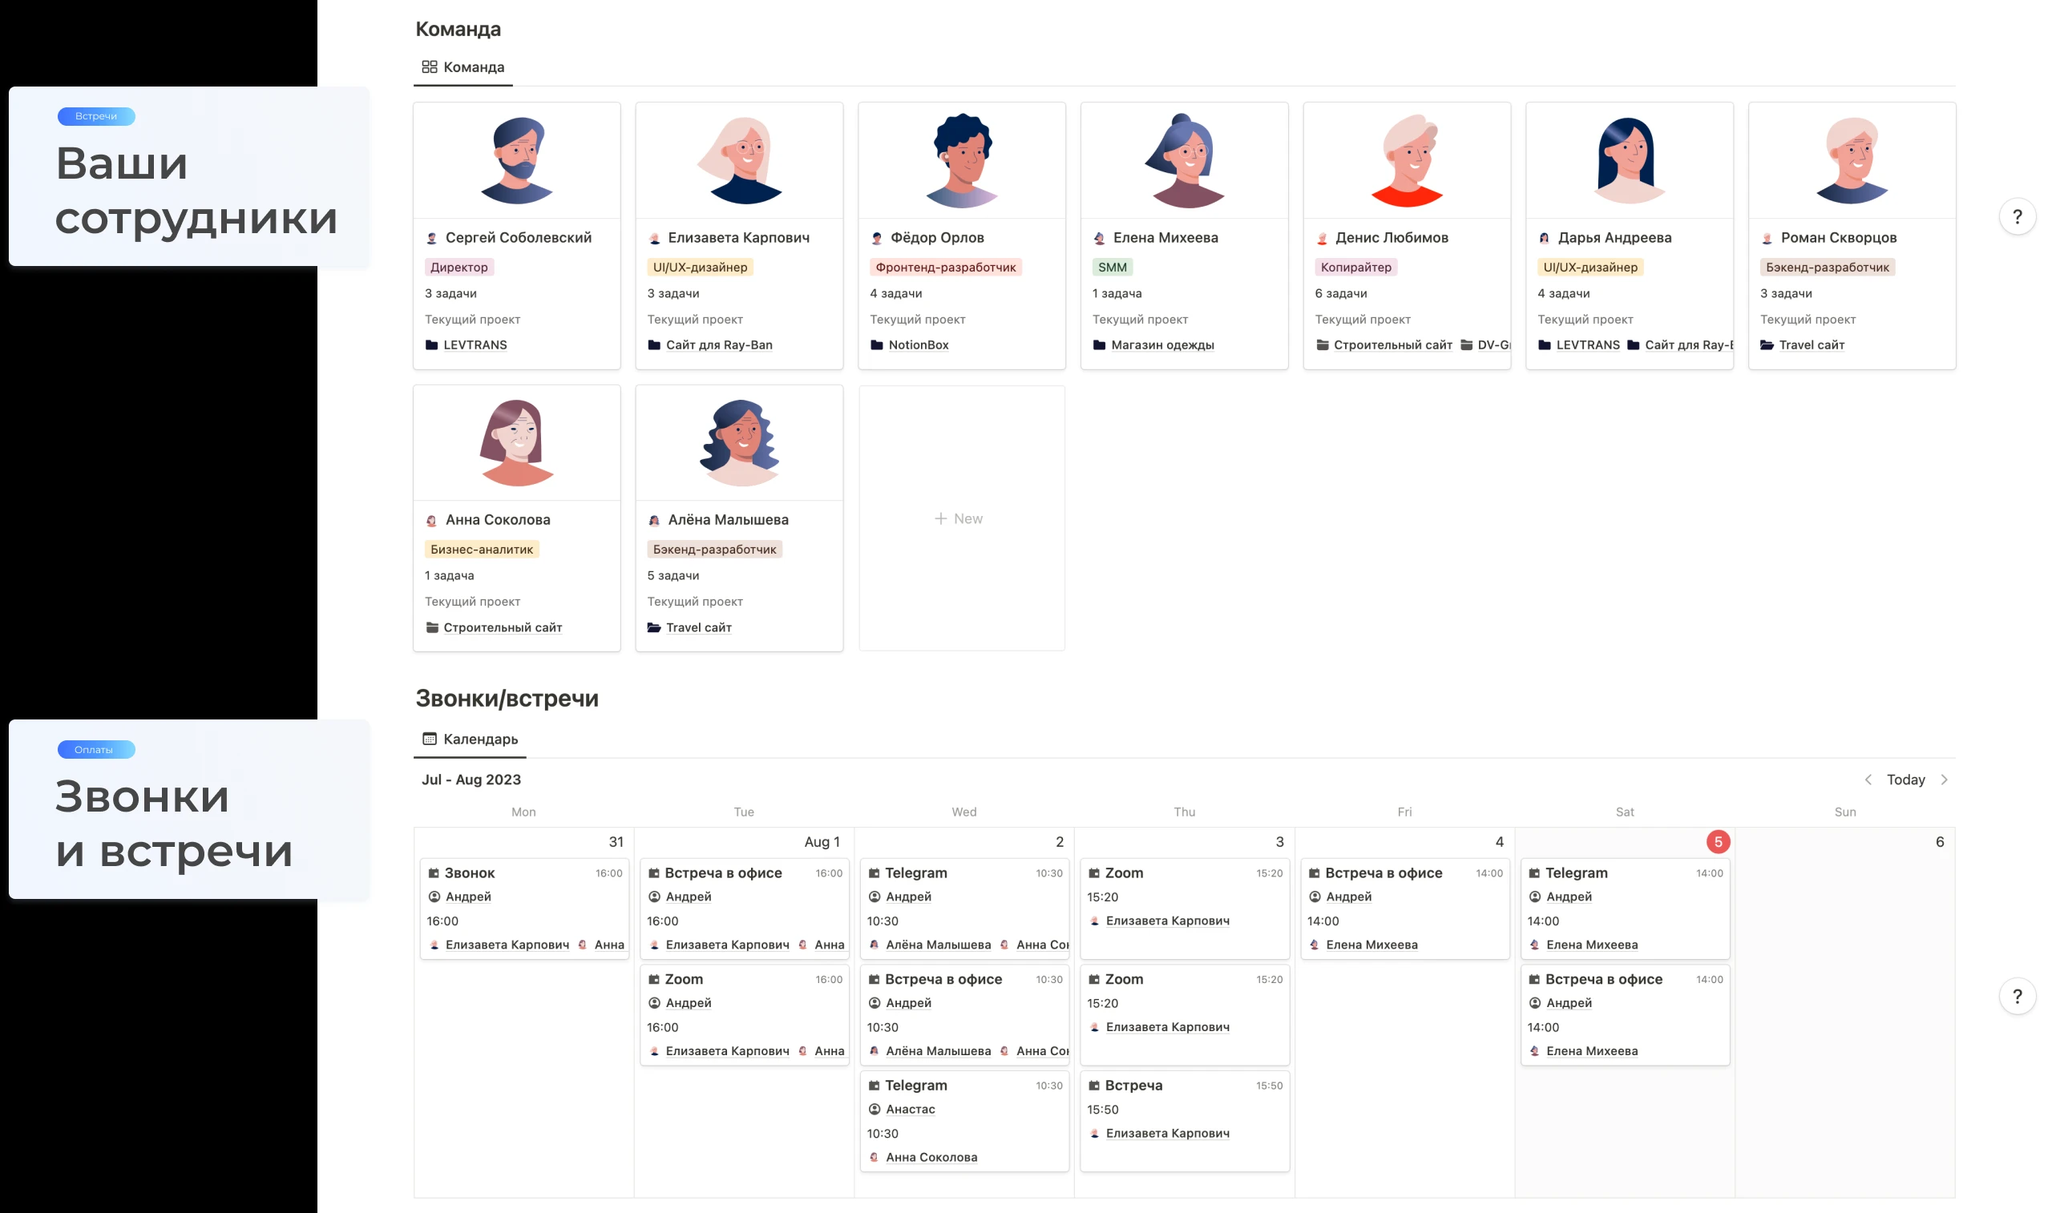The image size is (2052, 1213).
Task: Click the map/project icon next to LEVTRANS
Action: pos(433,345)
